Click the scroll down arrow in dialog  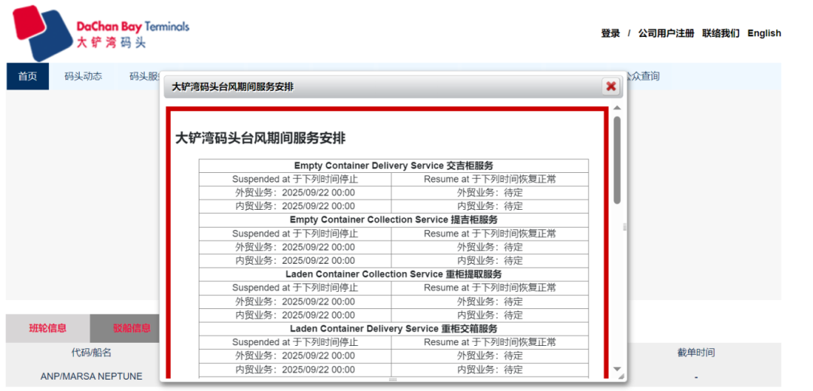[617, 369]
